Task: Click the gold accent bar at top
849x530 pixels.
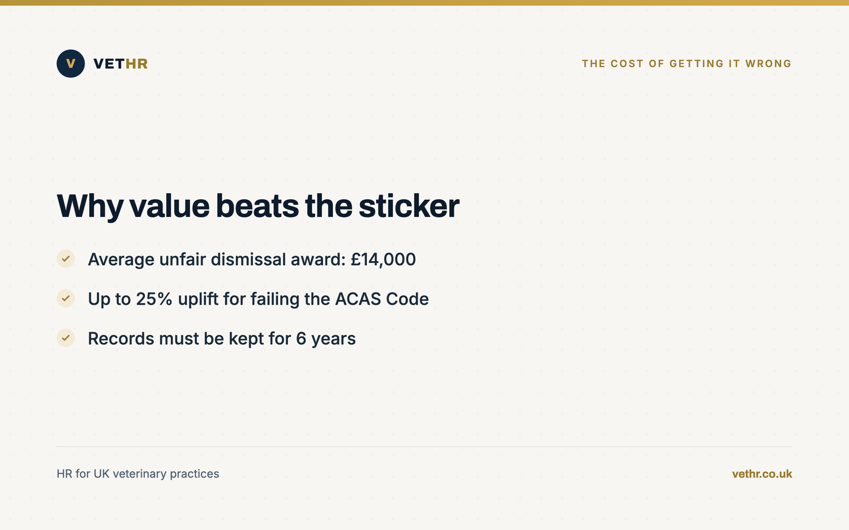Action: pos(424,2)
